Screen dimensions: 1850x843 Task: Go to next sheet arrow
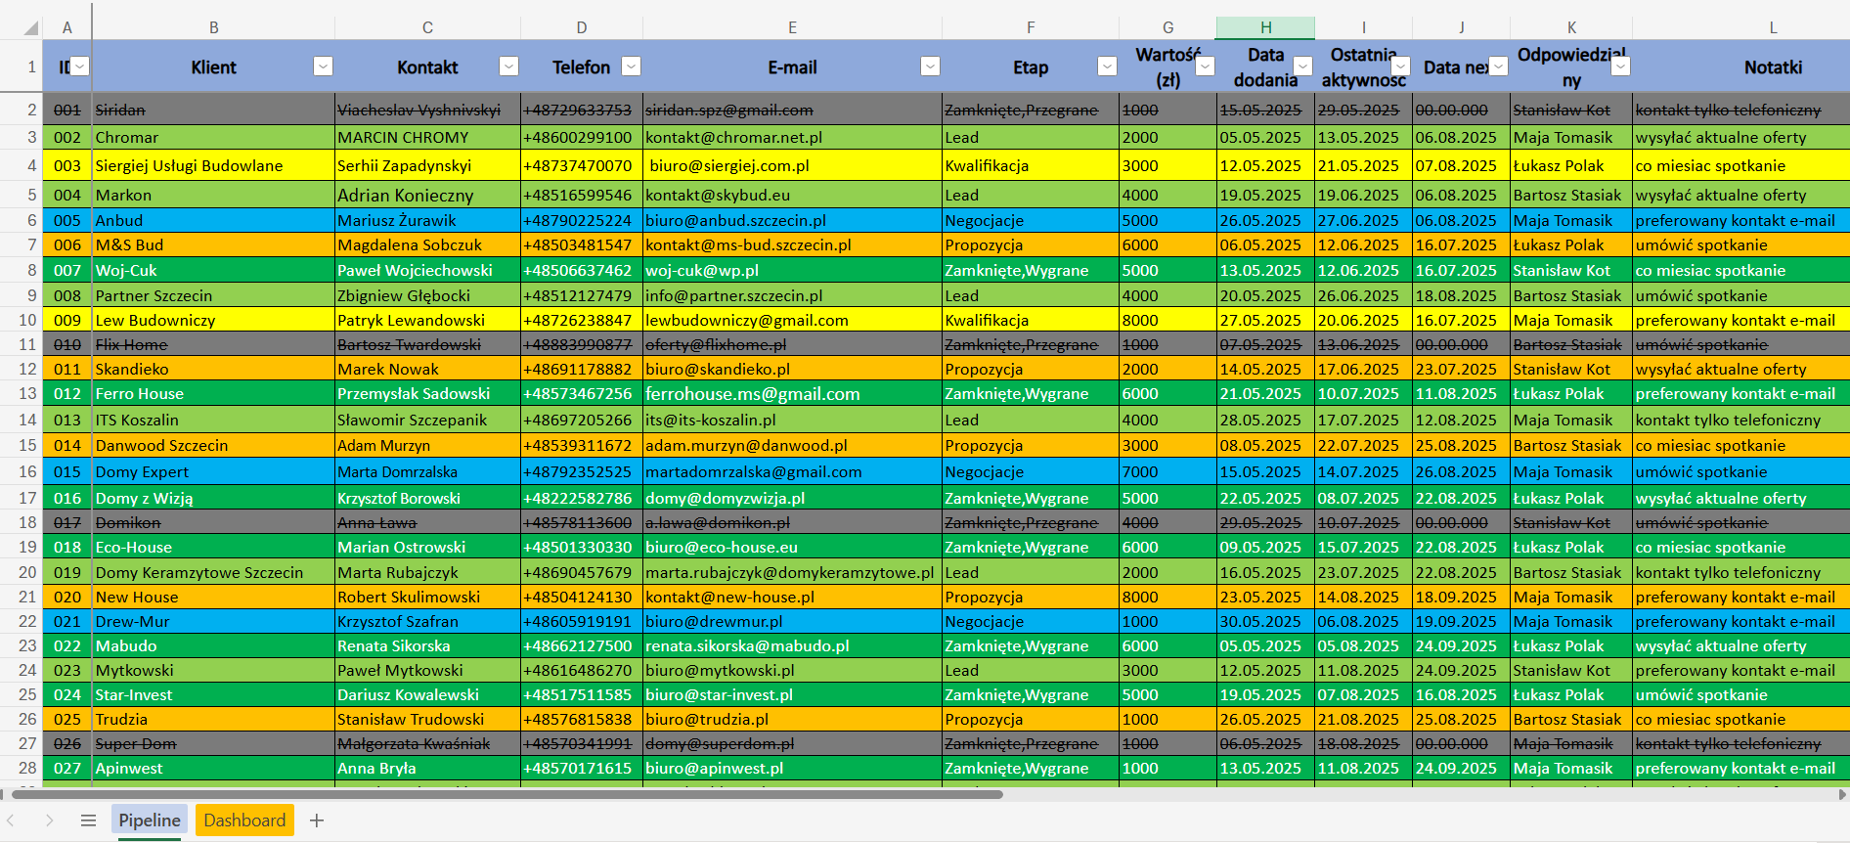pyautogui.click(x=49, y=821)
